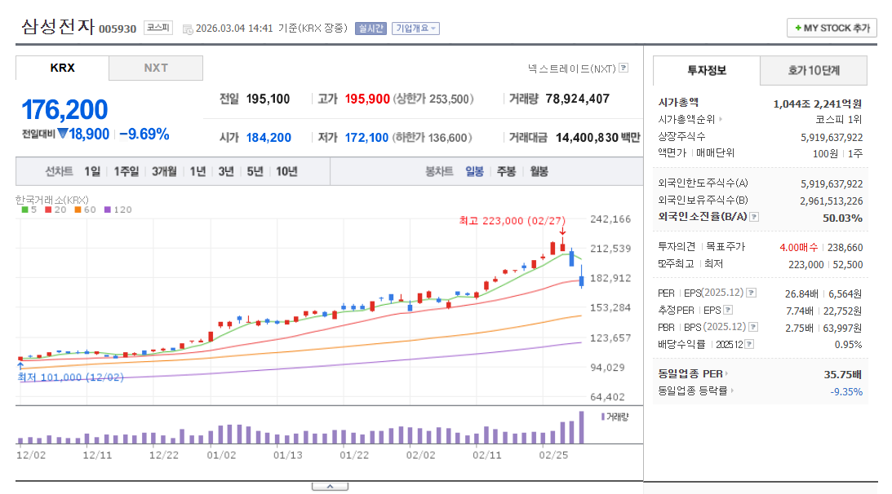Click the 시가 value 184,200
Viewport: 892px width, 494px height.
coord(268,138)
